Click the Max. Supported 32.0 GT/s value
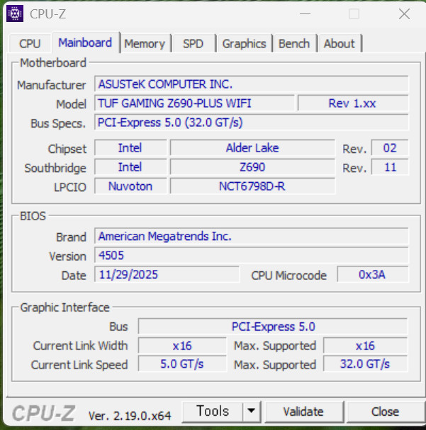This screenshot has width=426, height=430. pos(365,364)
